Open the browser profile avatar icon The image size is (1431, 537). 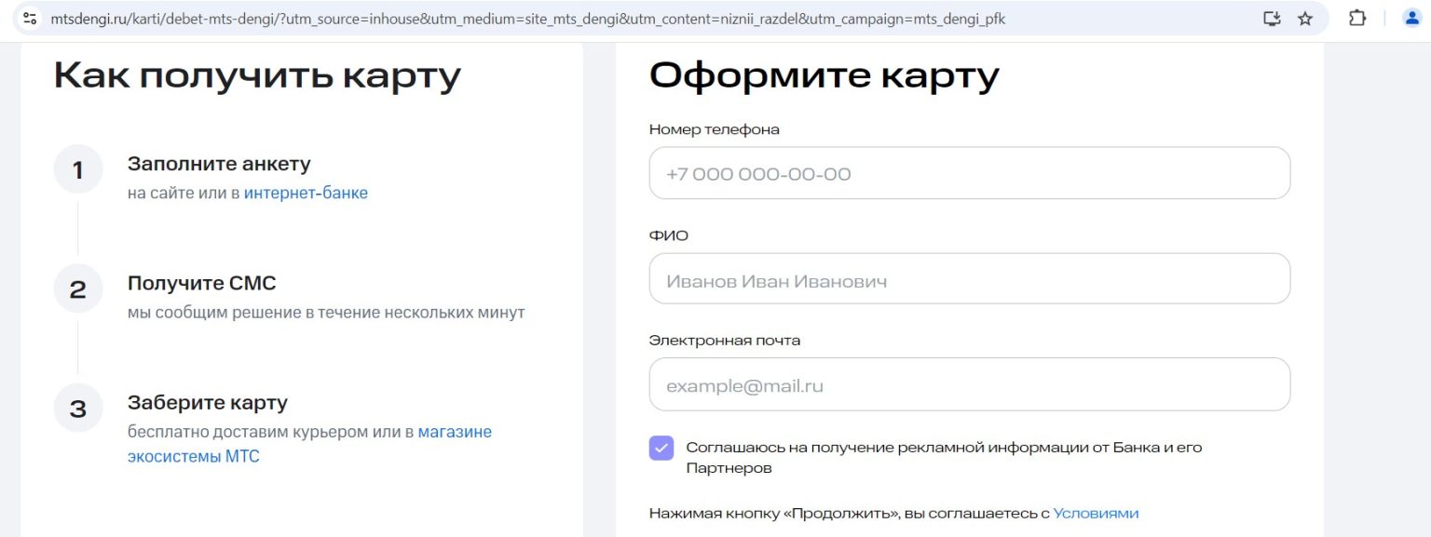coord(1411,19)
